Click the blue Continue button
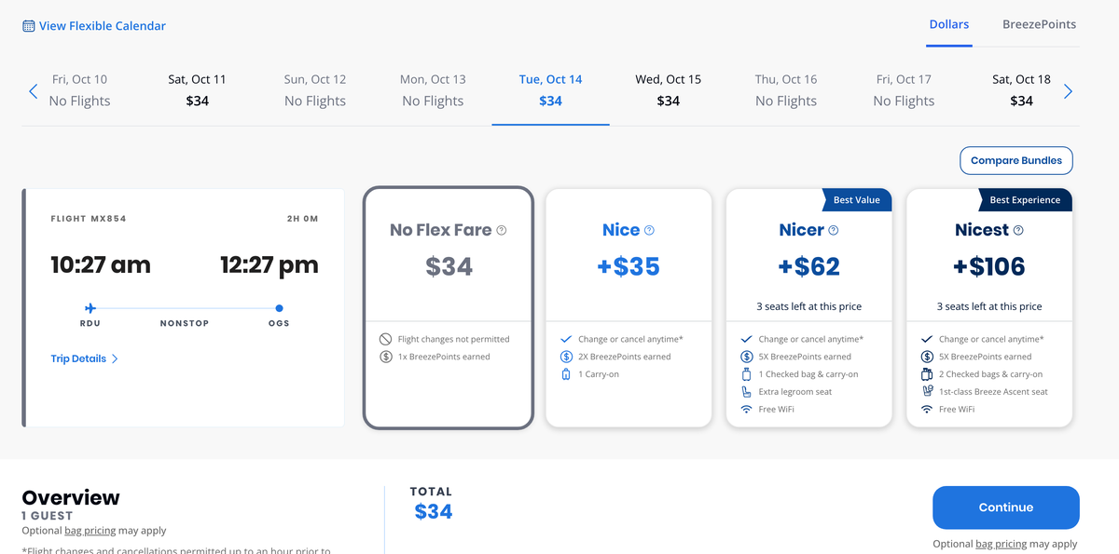Viewport: 1119px width, 554px height. 1006,507
